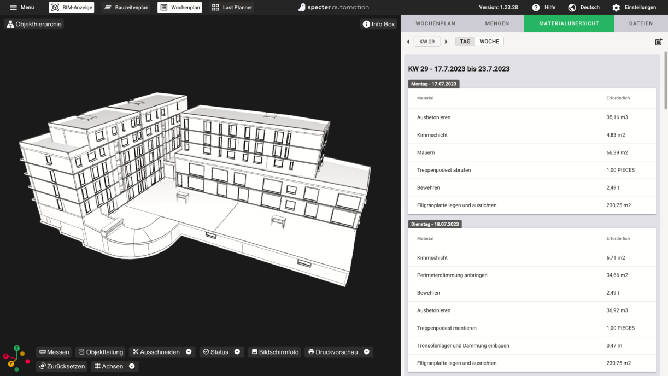
Task: Click the add-note icon in material panel
Action: 658,42
